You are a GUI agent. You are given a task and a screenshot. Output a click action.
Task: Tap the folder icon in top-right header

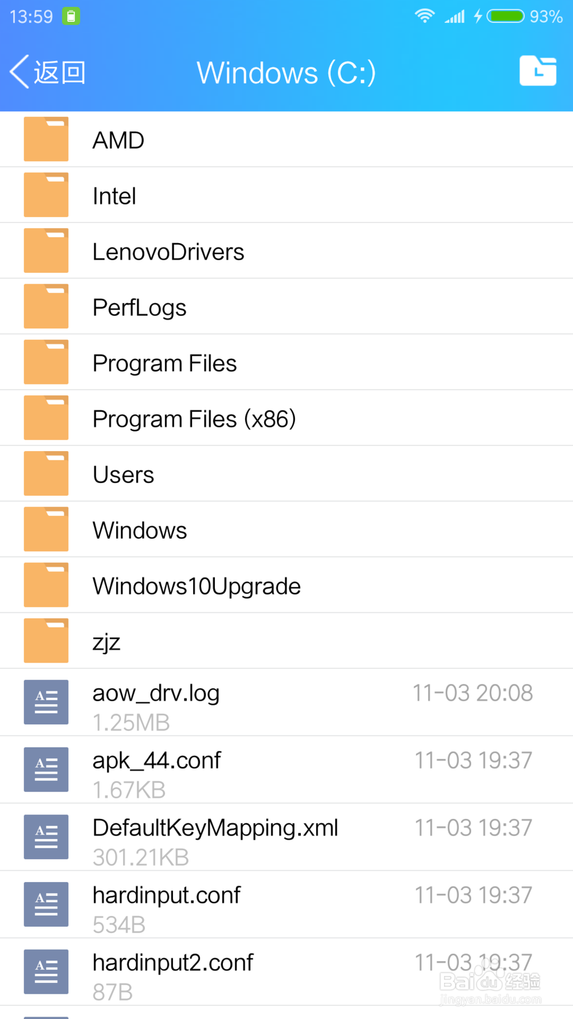[x=537, y=71]
